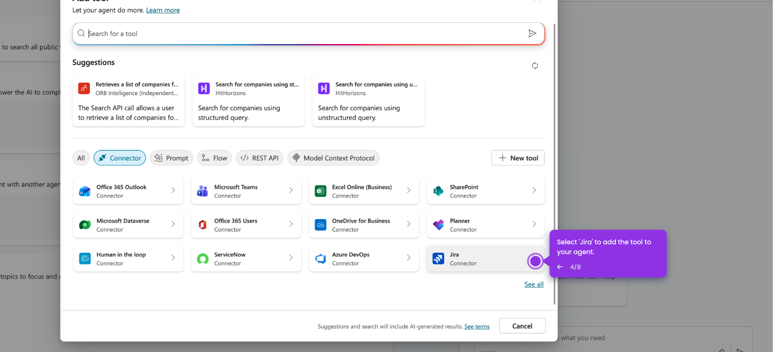This screenshot has height=352, width=773.
Task: Open Retrieves a list of companies suggestion
Action: tap(128, 101)
